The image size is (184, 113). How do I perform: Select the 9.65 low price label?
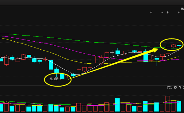[x=54, y=79]
